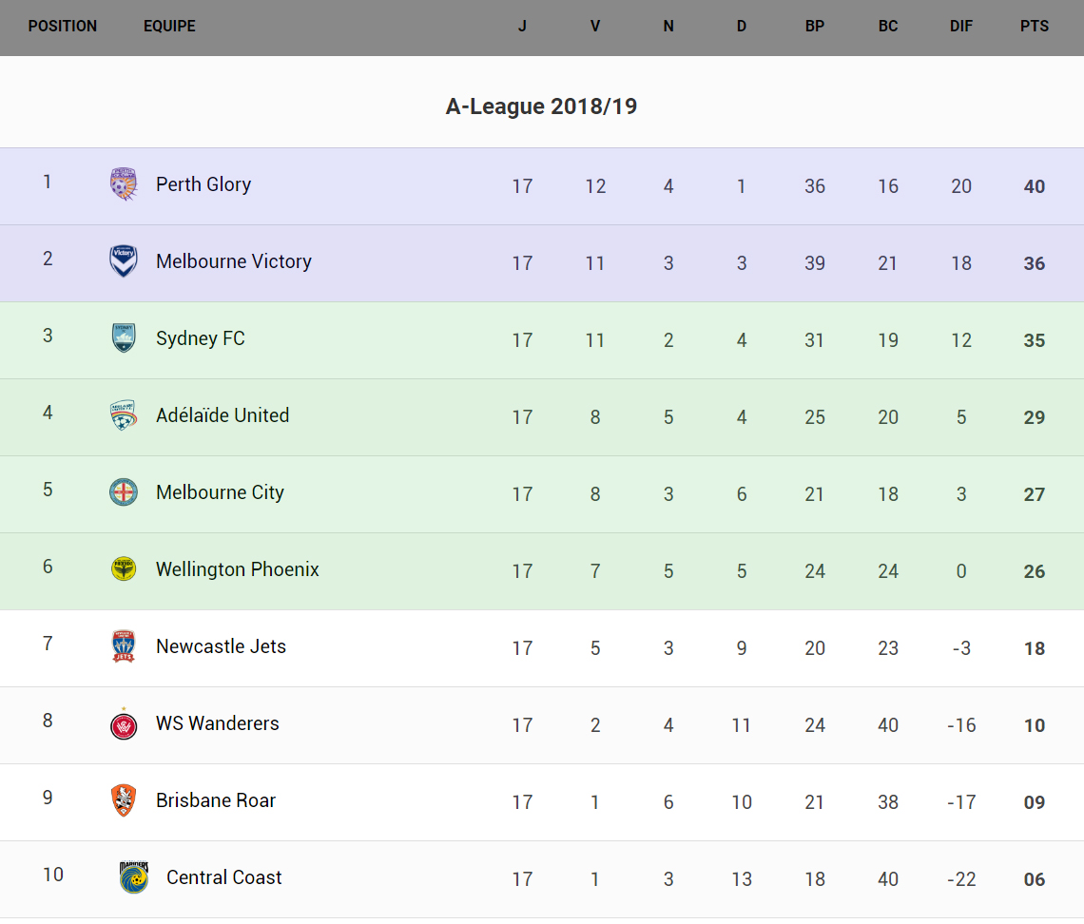
Task: Click the Brisbane Roar orange logo
Action: (124, 800)
